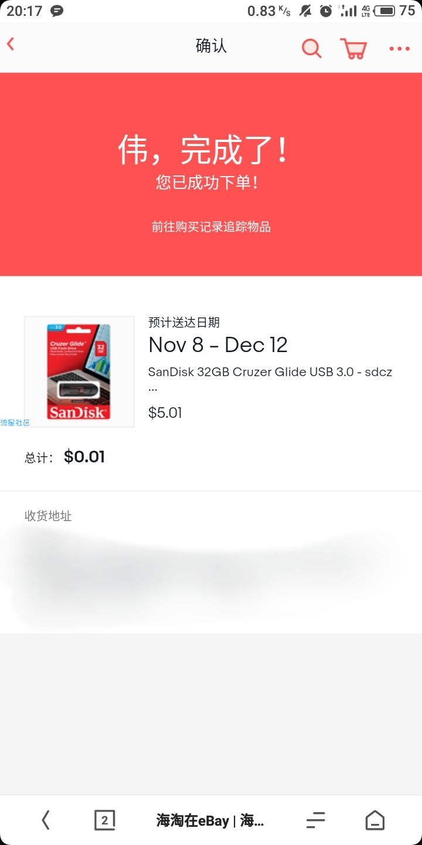Select the 确认 page heading
This screenshot has width=422, height=845.
[211, 46]
